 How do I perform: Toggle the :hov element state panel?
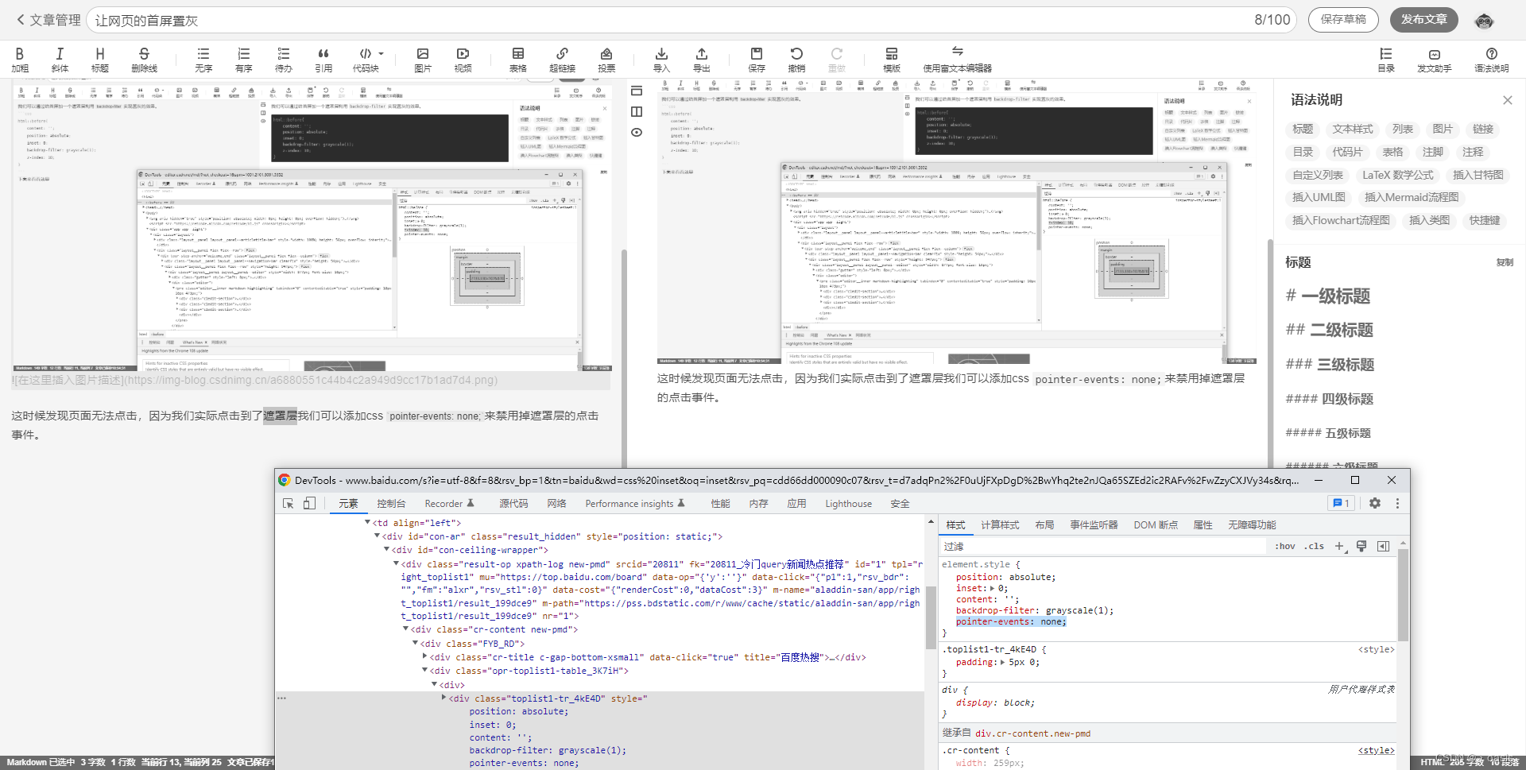[1284, 546]
